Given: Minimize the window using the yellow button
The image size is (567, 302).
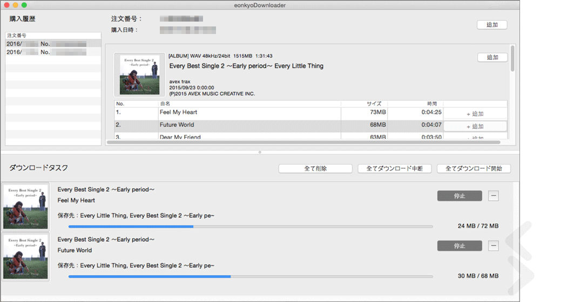Looking at the screenshot, I should click(x=15, y=5).
